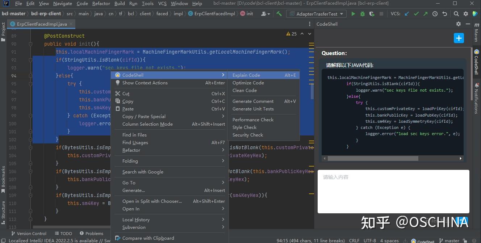Image resolution: width=481 pixels, height=243 pixels.
Task: Click the CodeShell message input box
Action: tap(393, 192)
